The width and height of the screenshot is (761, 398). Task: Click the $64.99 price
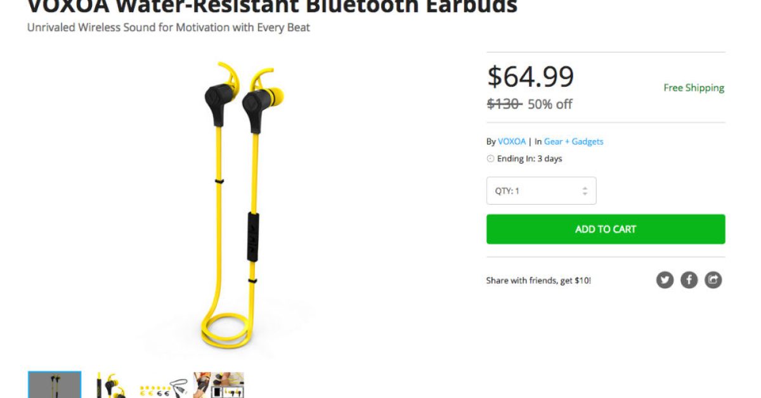point(531,77)
